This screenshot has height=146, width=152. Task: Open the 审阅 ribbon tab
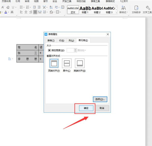(x=27, y=1)
